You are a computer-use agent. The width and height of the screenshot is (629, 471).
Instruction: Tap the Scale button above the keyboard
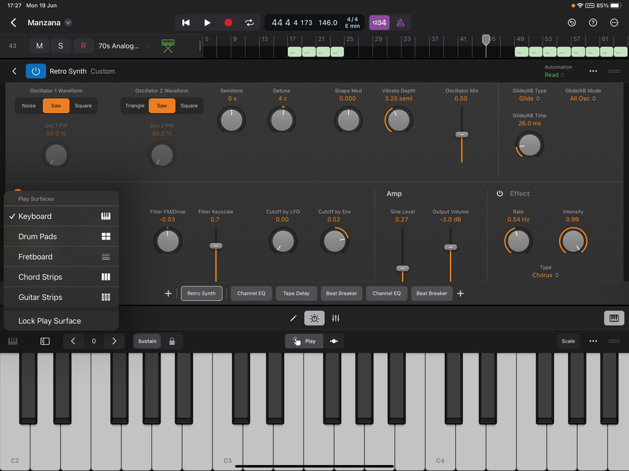pyautogui.click(x=568, y=341)
